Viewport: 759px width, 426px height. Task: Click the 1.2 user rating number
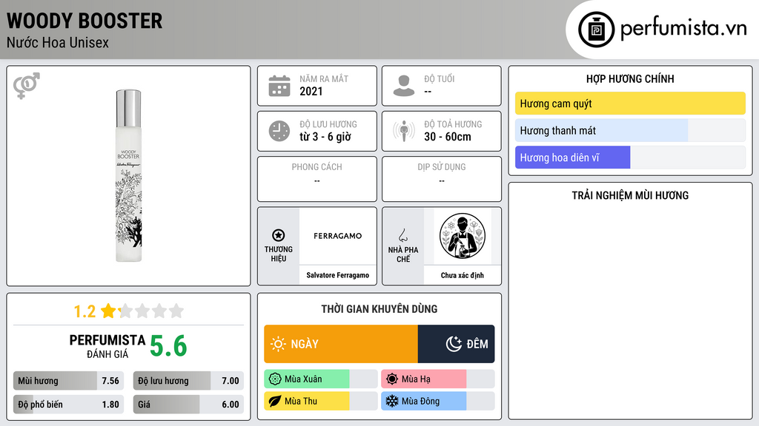point(84,311)
